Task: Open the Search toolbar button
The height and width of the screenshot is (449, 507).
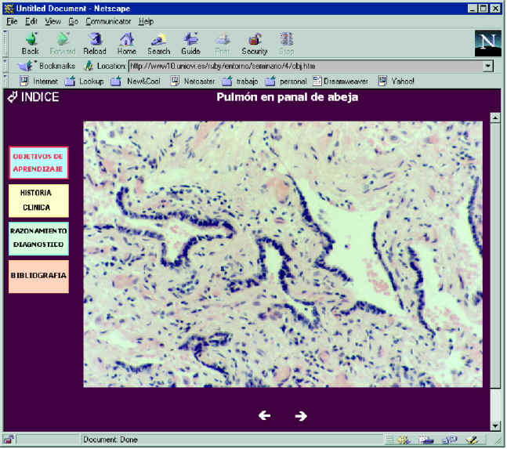Action: [x=158, y=42]
